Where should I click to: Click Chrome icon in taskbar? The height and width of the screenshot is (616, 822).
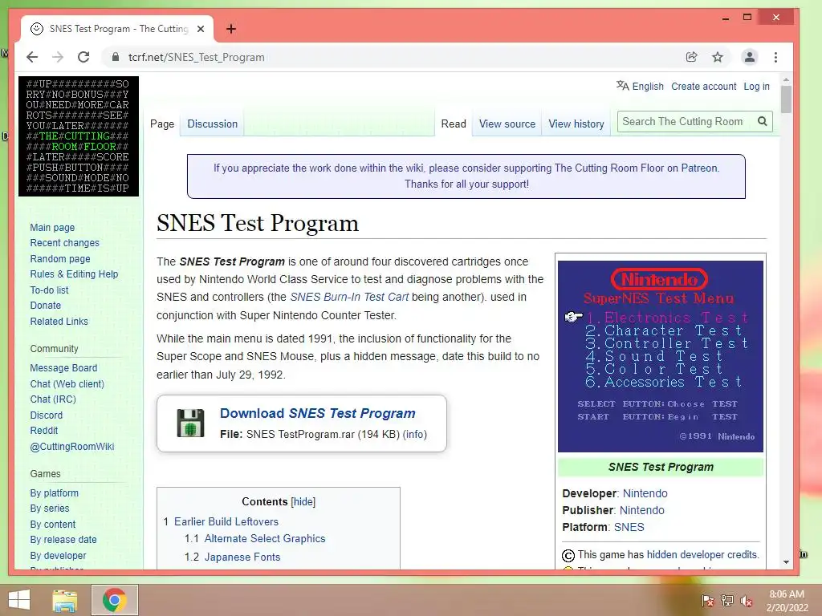tap(115, 600)
